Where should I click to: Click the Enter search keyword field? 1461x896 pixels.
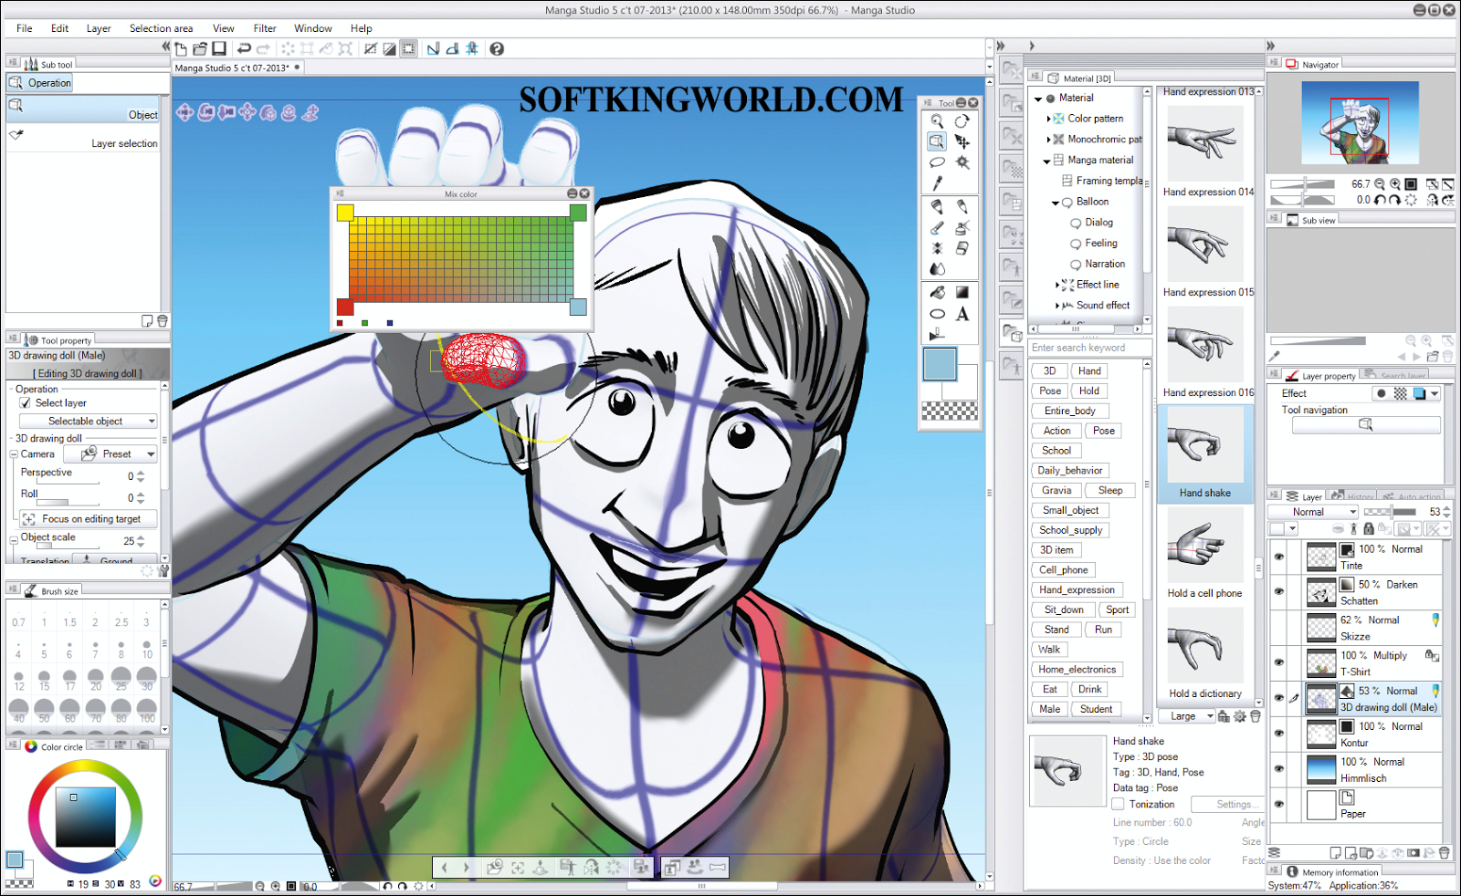(1090, 348)
